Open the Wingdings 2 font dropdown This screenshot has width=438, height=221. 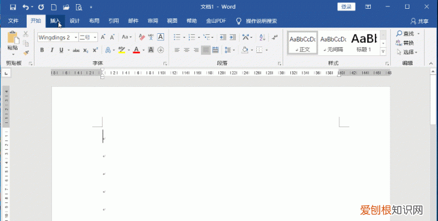[76, 37]
